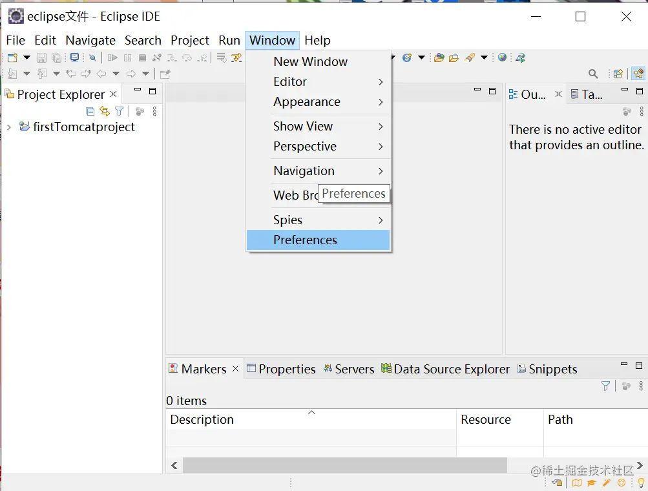Click the Resume debug icon

click(x=112, y=58)
